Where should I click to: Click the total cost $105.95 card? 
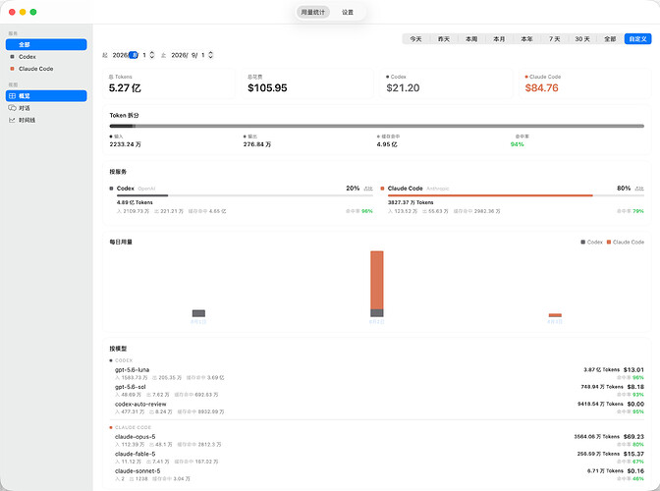(x=307, y=83)
